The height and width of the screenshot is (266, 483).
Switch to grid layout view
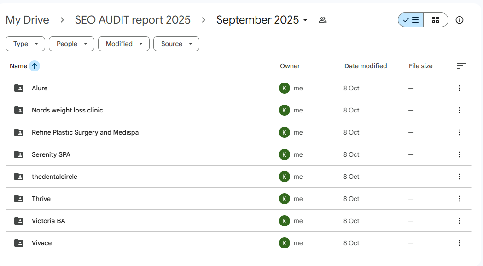click(x=436, y=20)
